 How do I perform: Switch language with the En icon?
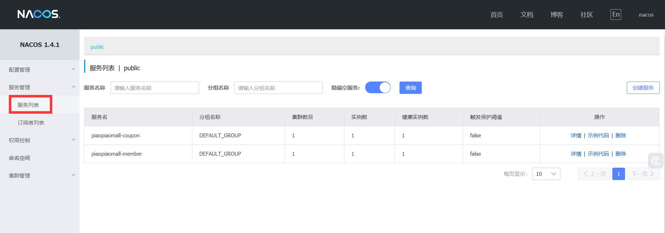616,14
